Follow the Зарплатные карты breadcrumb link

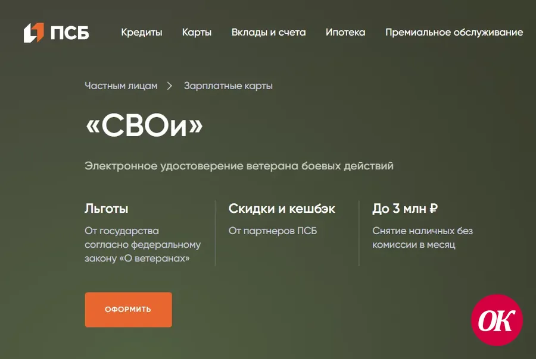(x=228, y=86)
